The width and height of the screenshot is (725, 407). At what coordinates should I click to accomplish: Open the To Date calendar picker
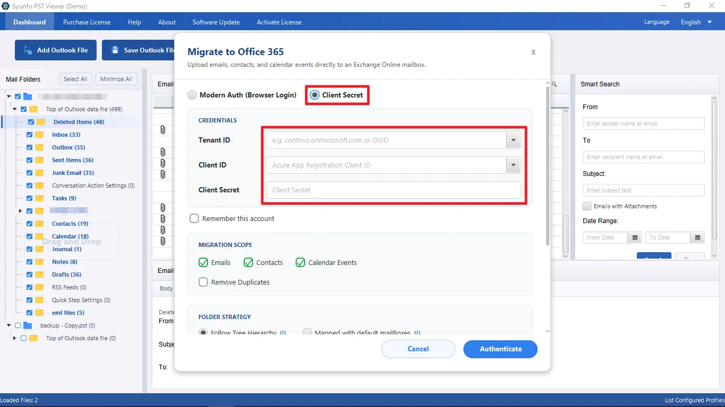click(697, 237)
